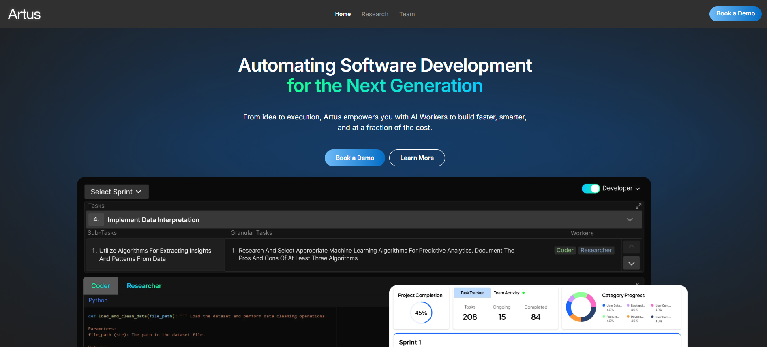The width and height of the screenshot is (767, 347).
Task: Click the 45% project completion ring
Action: [x=421, y=313]
